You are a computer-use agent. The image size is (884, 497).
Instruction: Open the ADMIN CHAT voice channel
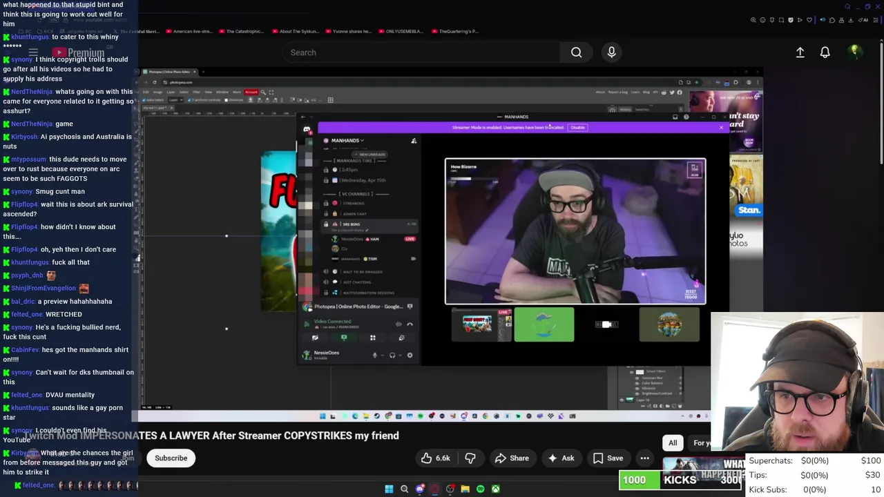pyautogui.click(x=355, y=214)
